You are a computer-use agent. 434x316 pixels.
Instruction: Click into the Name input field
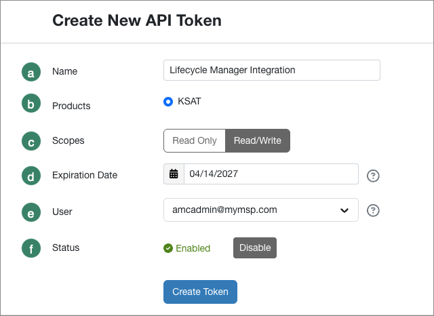(271, 71)
